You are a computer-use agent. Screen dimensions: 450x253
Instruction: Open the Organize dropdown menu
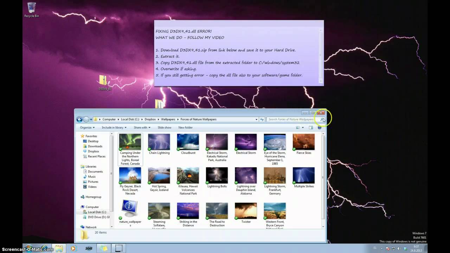87,128
